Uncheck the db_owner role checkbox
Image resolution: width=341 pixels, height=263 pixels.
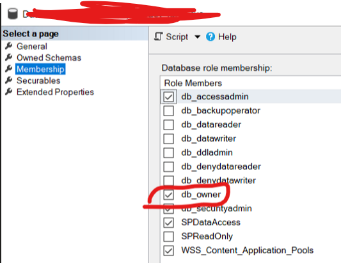click(x=168, y=195)
